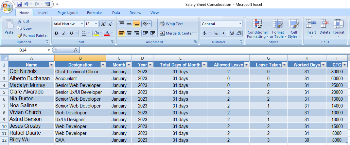The width and height of the screenshot is (350, 145).
Task: Switch to the View tab
Action: tap(154, 13)
